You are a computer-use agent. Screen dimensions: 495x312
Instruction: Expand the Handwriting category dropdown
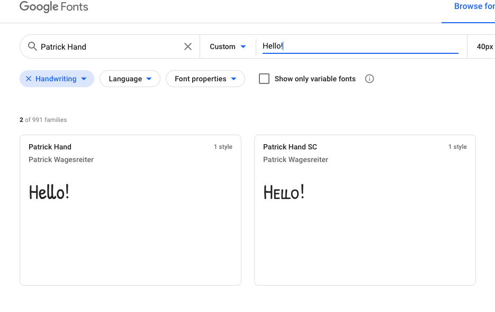pyautogui.click(x=84, y=79)
